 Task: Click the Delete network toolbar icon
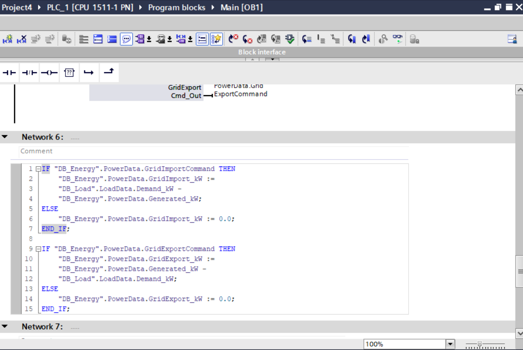click(22, 39)
